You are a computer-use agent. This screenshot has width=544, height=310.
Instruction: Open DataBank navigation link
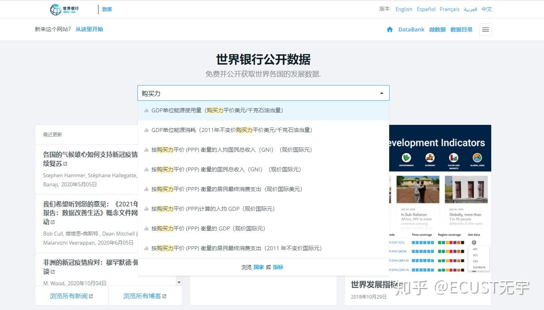coord(411,30)
